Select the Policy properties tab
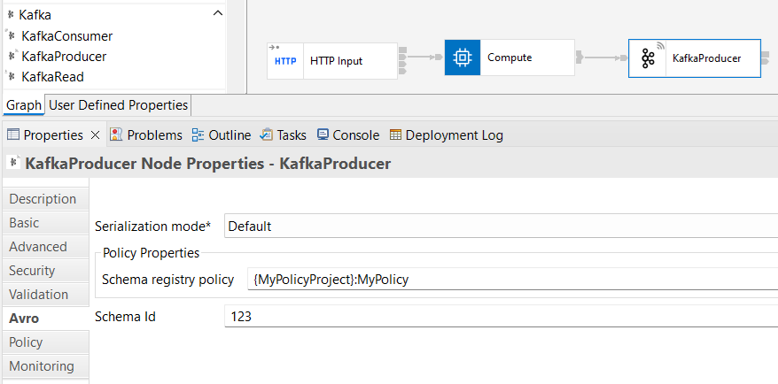The height and width of the screenshot is (384, 778). [x=46, y=342]
